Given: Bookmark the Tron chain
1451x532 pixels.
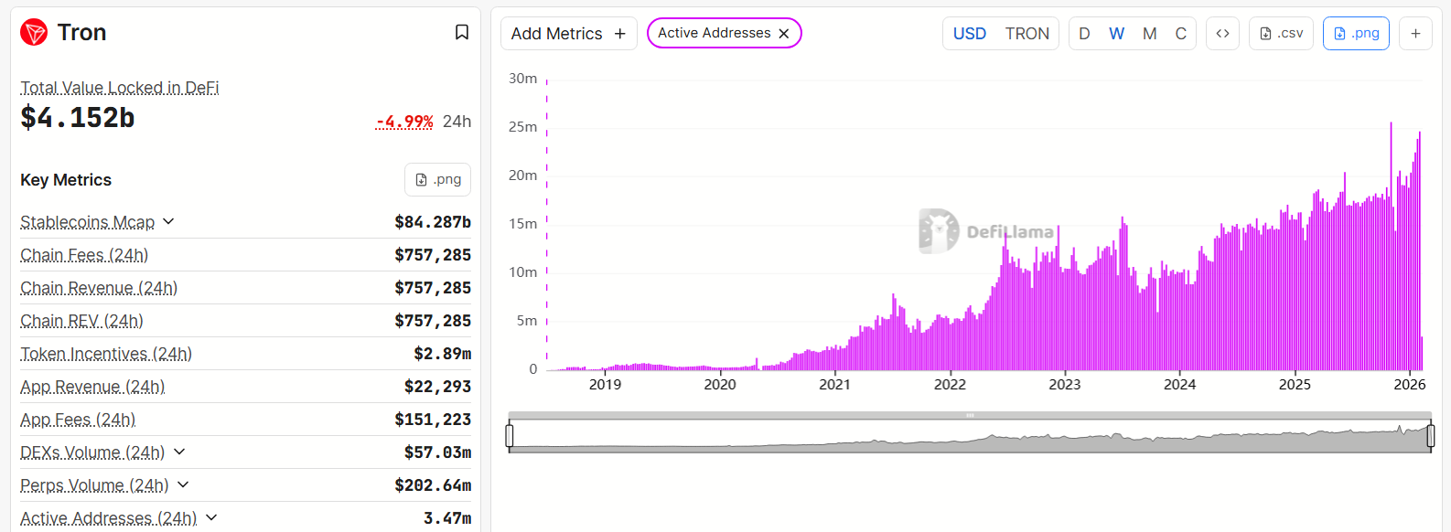Looking at the screenshot, I should tap(462, 33).
